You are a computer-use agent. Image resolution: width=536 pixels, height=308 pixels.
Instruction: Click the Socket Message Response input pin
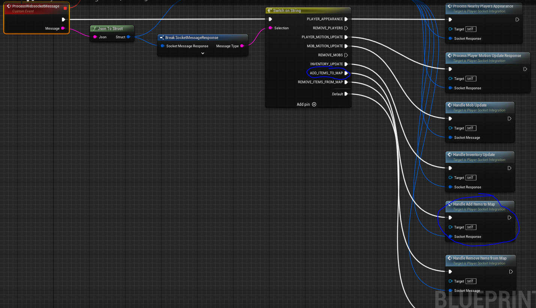163,46
